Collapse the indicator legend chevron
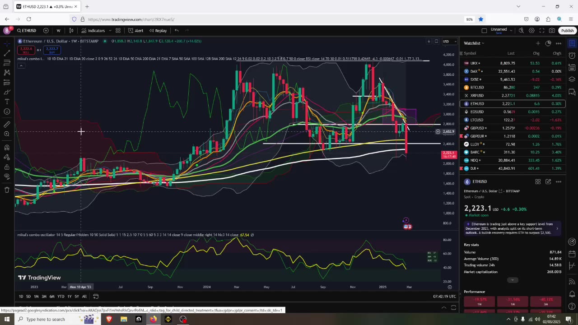The image size is (578, 325). (21, 65)
